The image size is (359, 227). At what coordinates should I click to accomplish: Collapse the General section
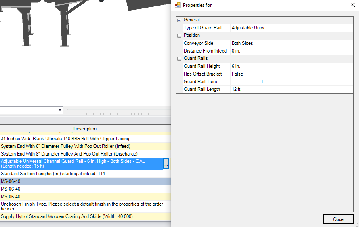tap(179, 20)
